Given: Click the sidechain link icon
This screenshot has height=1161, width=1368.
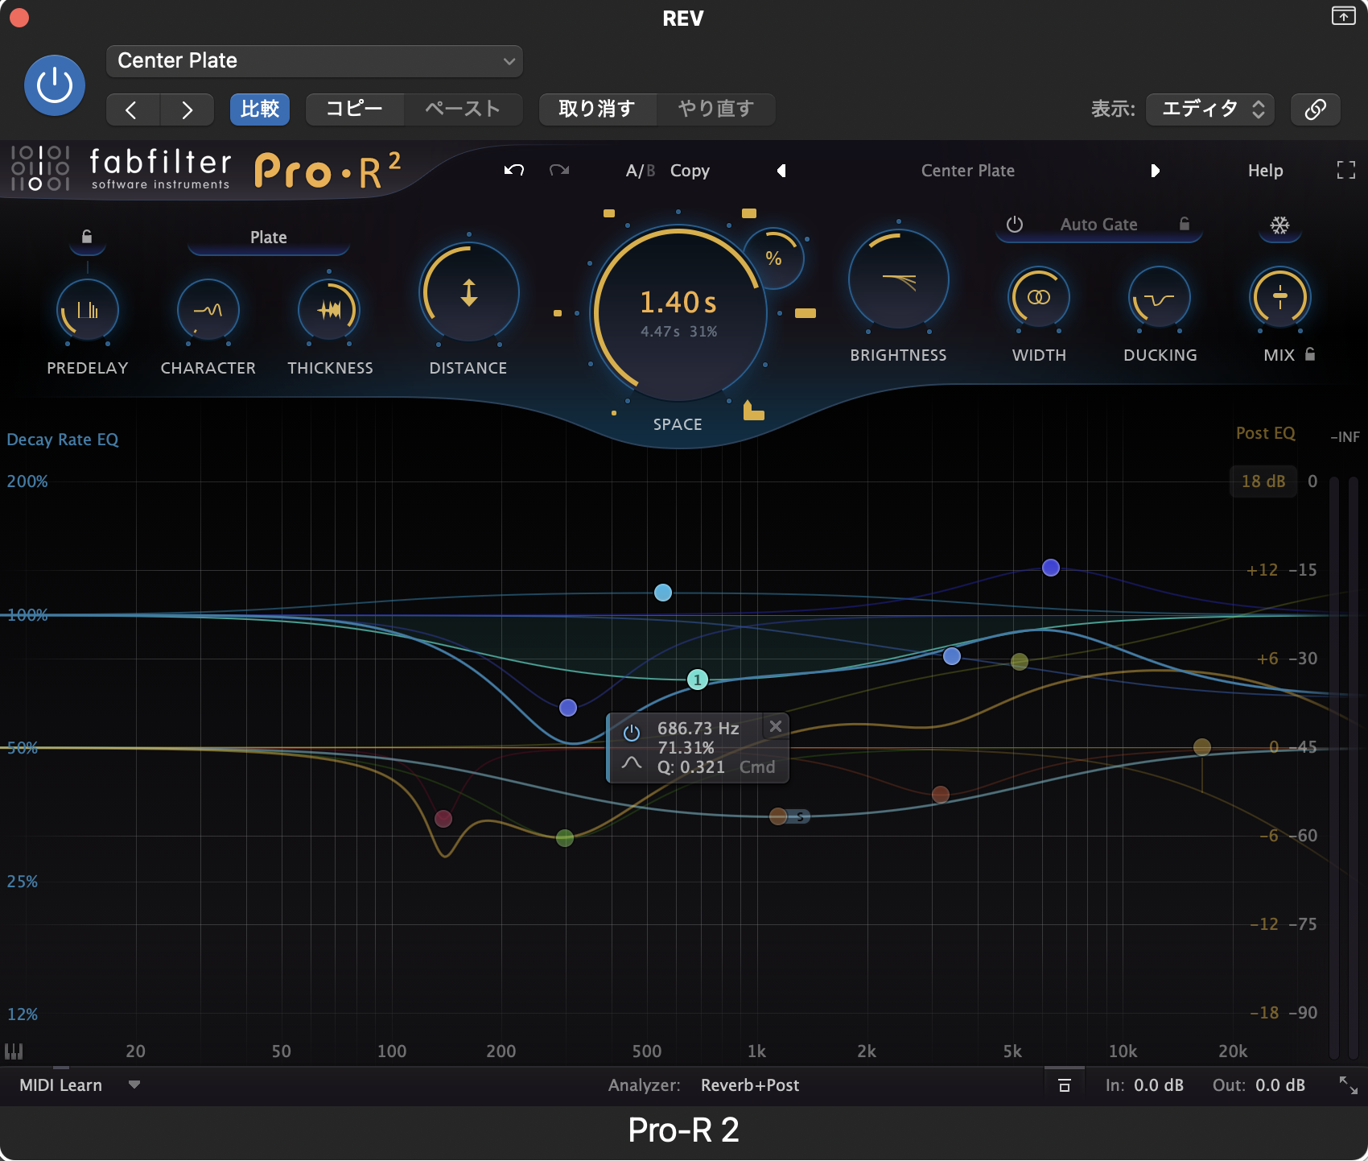Looking at the screenshot, I should [1316, 109].
